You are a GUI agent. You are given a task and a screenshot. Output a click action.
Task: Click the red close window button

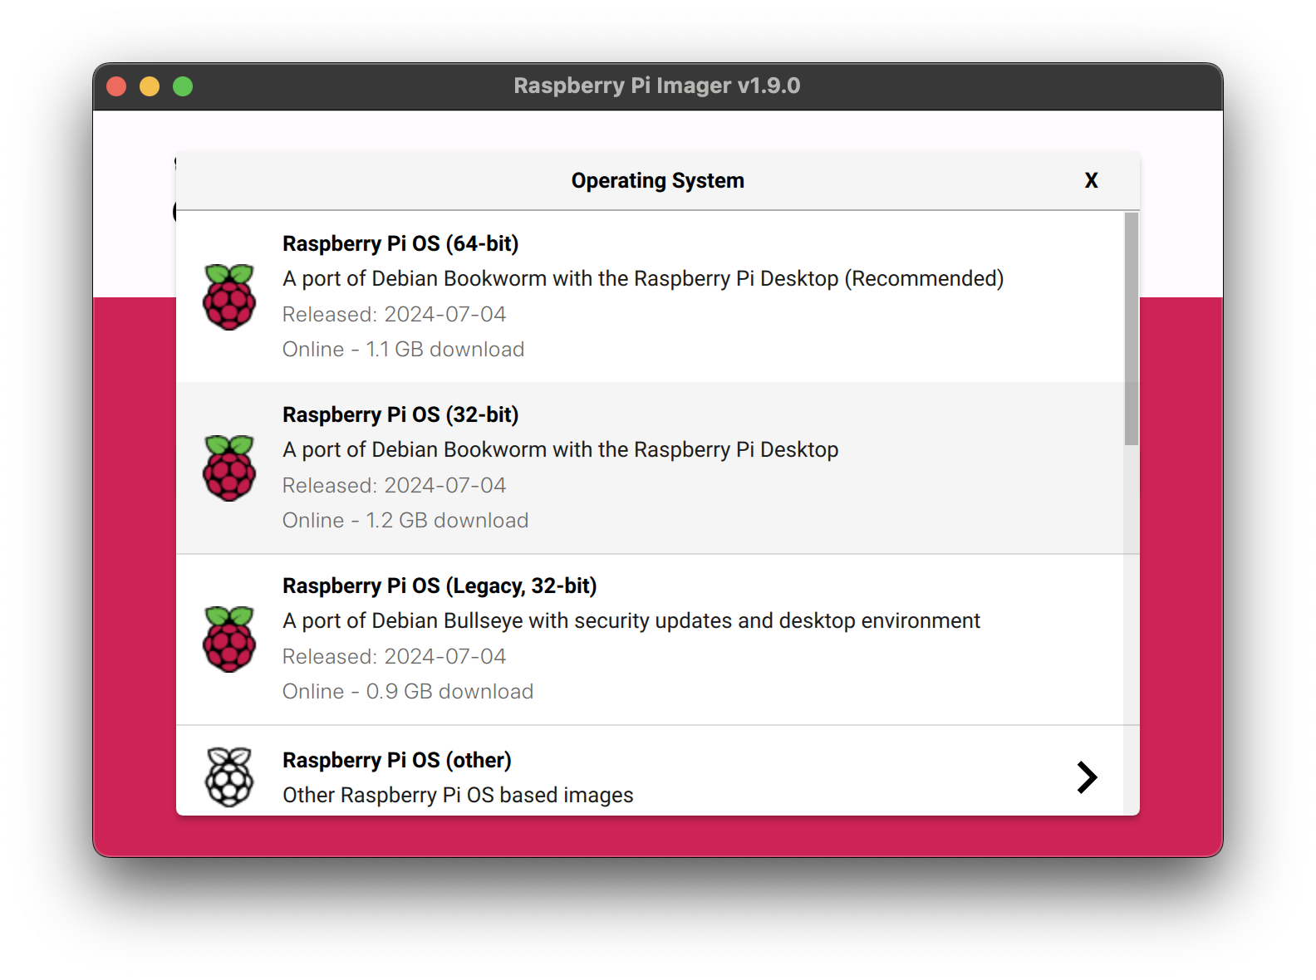[116, 86]
